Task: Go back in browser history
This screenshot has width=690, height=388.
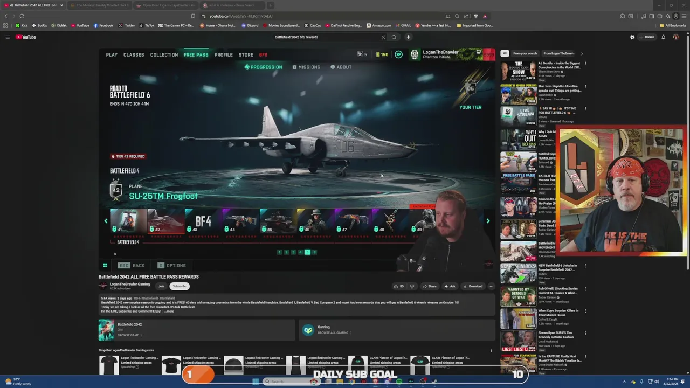Action: [x=6, y=16]
